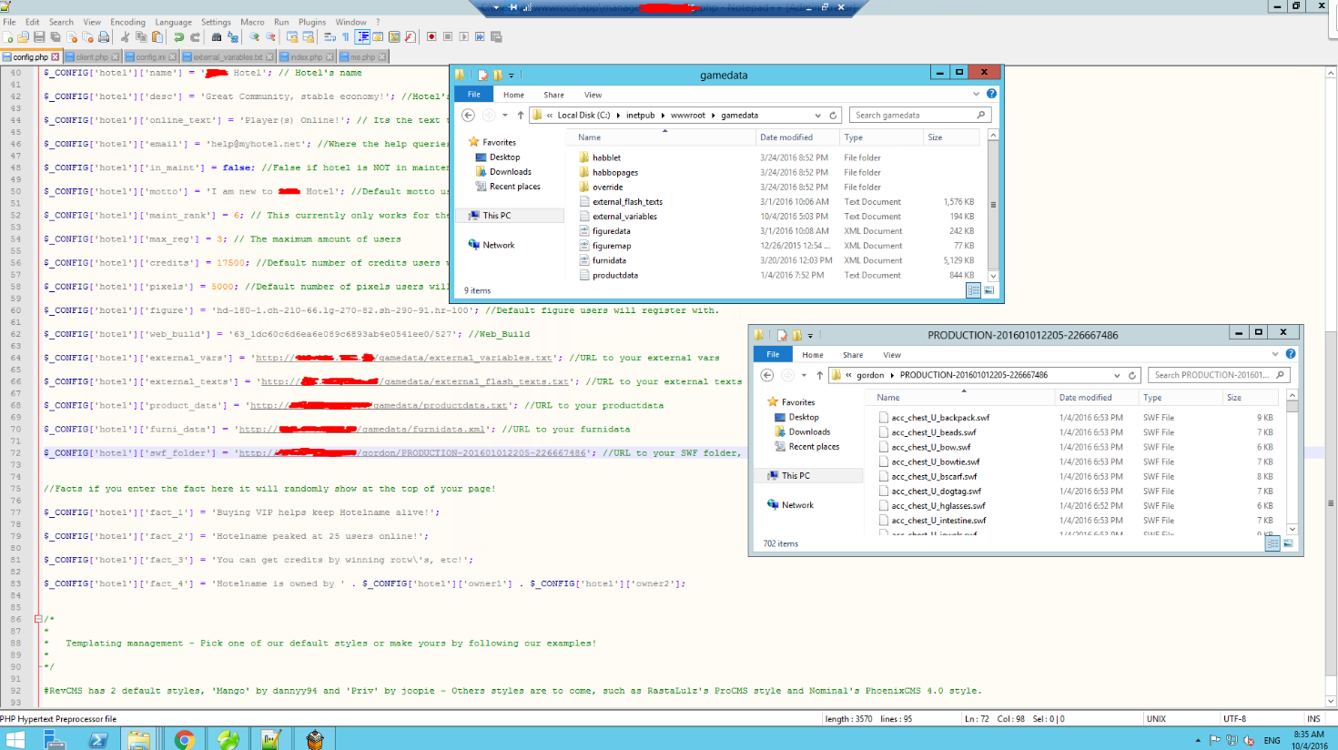Open Google Chrome from the taskbar
Viewport: 1338px width, 750px height.
(x=185, y=740)
